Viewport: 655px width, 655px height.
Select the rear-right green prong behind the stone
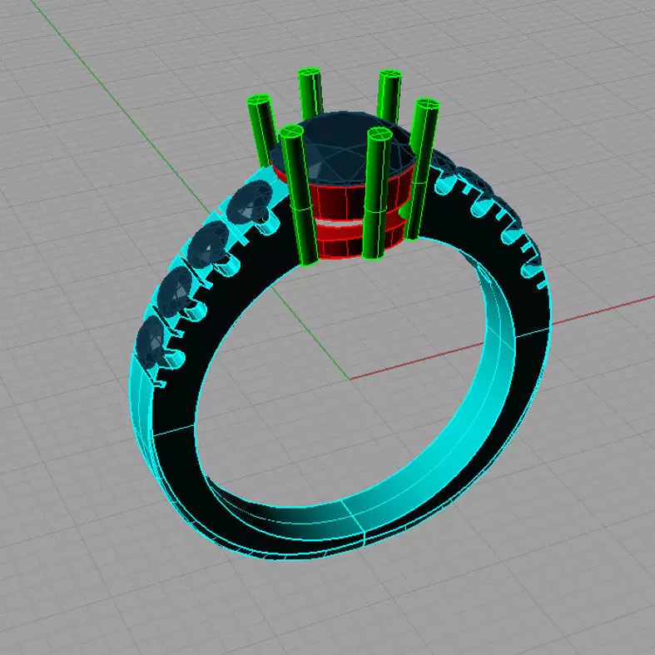389,96
